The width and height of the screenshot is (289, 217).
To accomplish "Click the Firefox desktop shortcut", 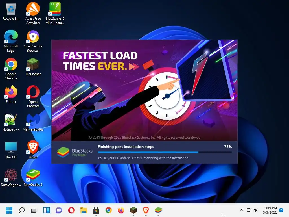I will pos(11,94).
